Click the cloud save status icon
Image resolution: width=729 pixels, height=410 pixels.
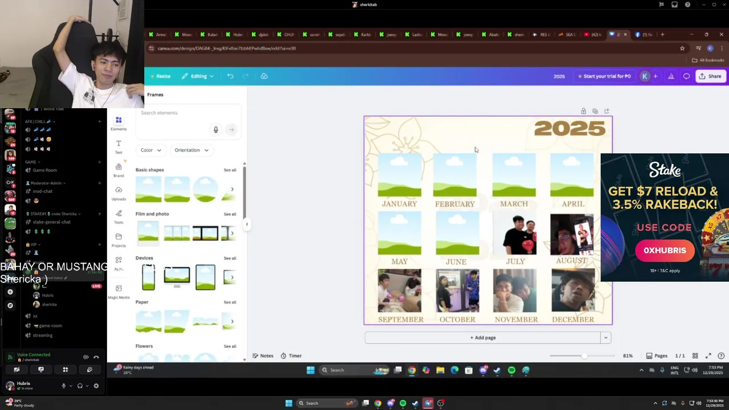click(x=264, y=76)
